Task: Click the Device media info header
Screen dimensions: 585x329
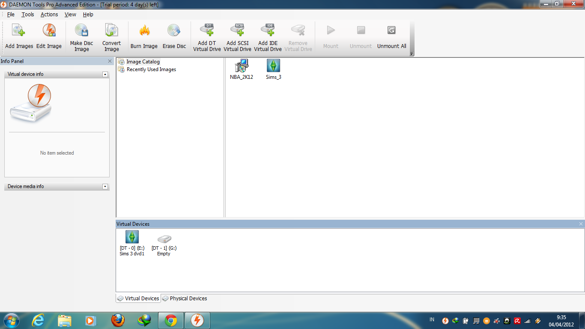Action: coord(57,186)
